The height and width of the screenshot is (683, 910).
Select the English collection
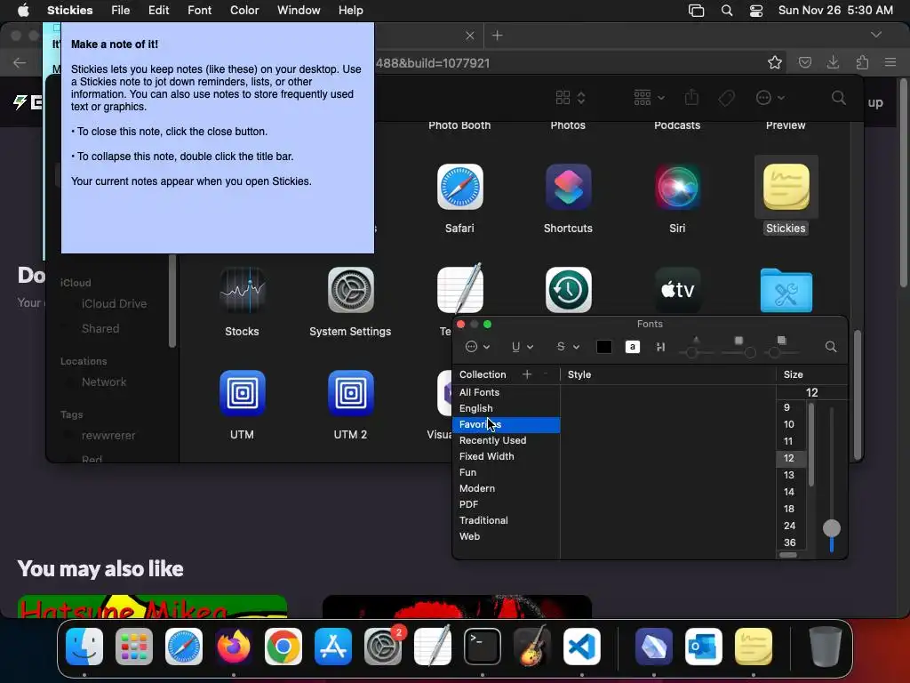click(506, 408)
